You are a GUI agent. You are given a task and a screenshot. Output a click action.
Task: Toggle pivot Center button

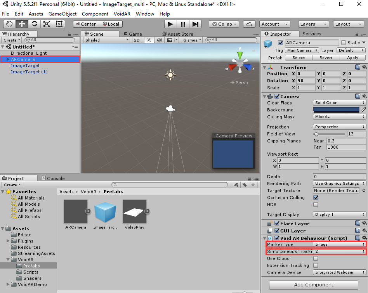[x=86, y=24]
